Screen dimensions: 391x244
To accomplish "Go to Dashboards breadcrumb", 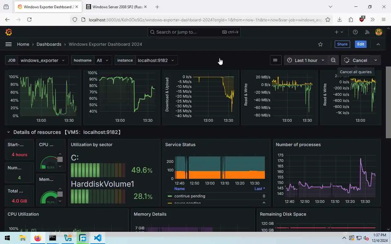I will pos(49,44).
